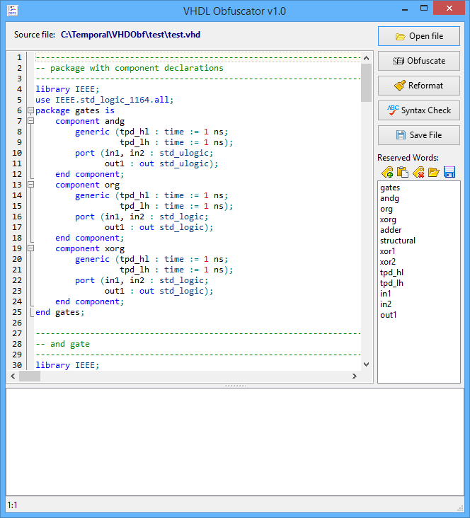Click the application icon in the title bar
The image size is (470, 518).
(x=12, y=10)
